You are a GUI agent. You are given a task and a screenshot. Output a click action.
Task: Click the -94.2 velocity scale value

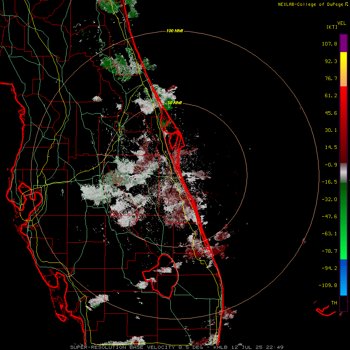pyautogui.click(x=329, y=268)
